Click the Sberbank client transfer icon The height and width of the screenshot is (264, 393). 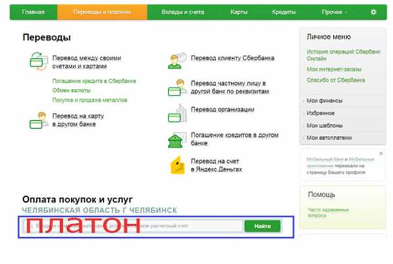pyautogui.click(x=177, y=61)
